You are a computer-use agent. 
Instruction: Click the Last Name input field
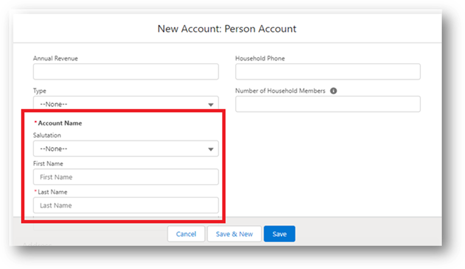[126, 205]
